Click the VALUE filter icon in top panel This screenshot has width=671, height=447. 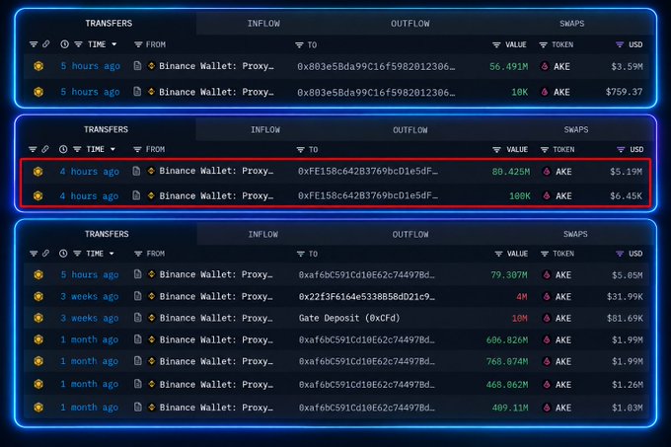(x=496, y=45)
